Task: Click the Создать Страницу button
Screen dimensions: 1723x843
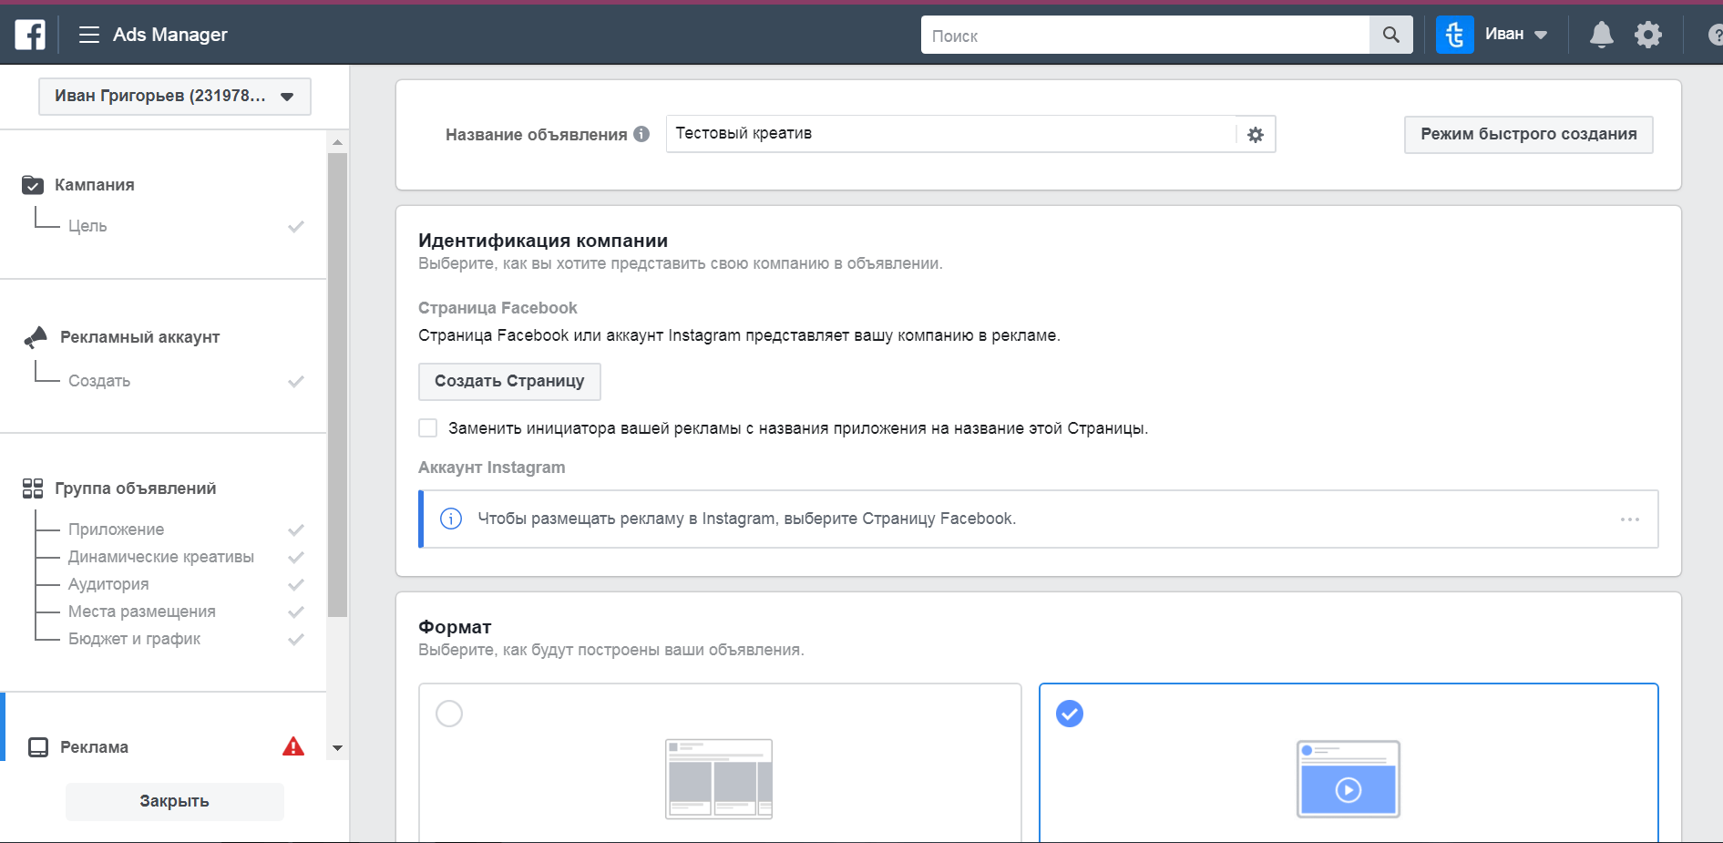Action: tap(509, 382)
